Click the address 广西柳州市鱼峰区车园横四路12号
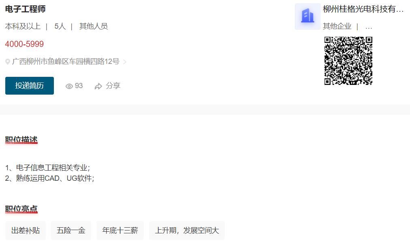The width and height of the screenshot is (410, 241). pos(66,61)
